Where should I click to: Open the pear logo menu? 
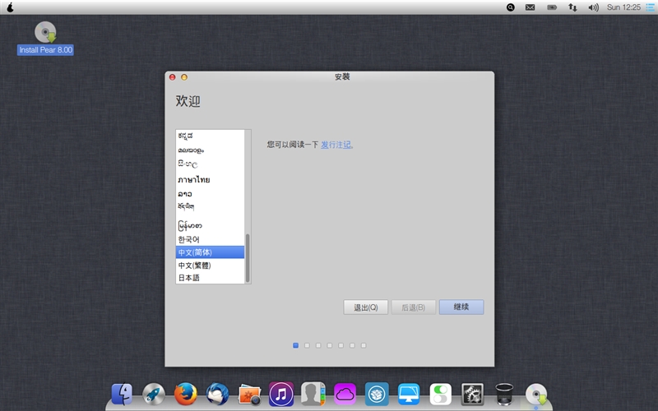10,7
